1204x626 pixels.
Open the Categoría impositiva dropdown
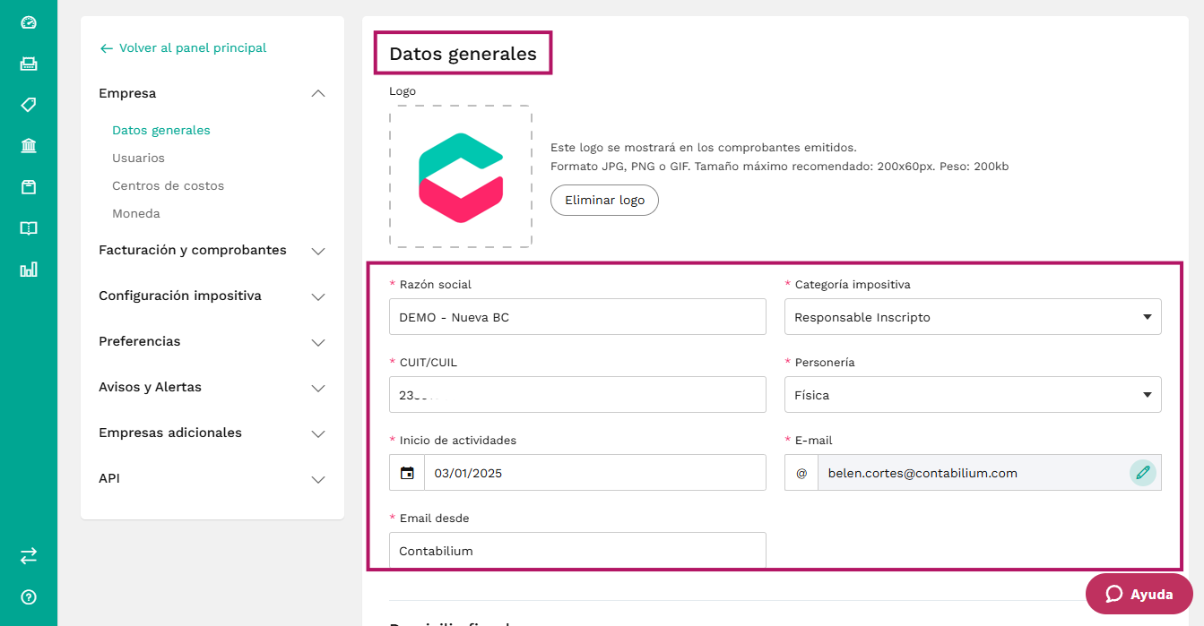click(973, 317)
